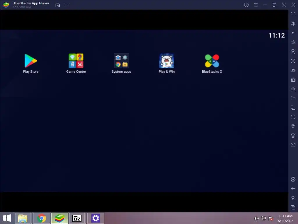
Task: Launch Game Center from home screen
Action: [x=76, y=63]
